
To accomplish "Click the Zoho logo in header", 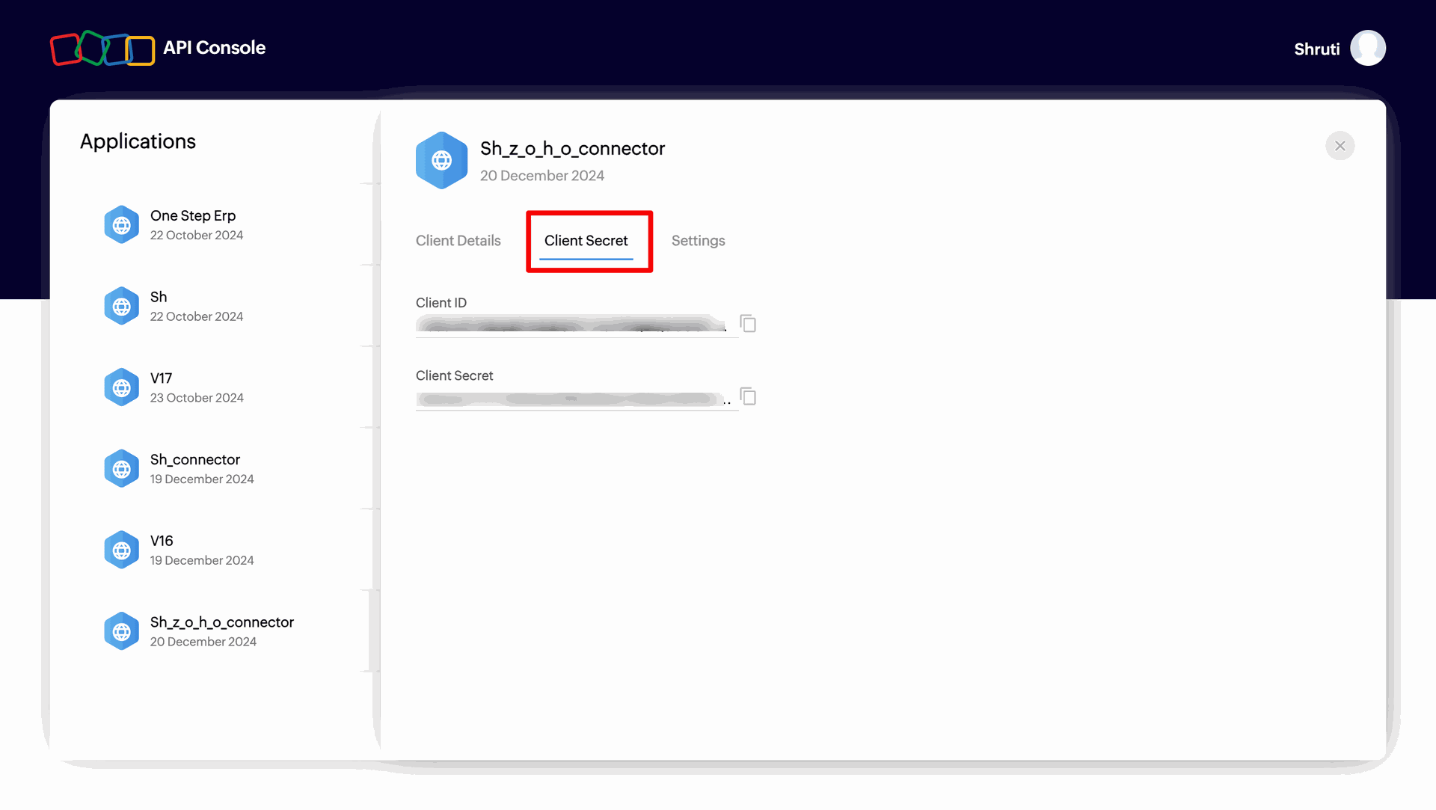I will tap(102, 49).
